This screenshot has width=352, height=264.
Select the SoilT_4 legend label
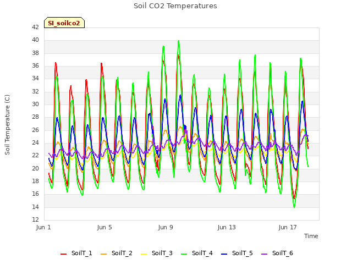pyautogui.click(x=202, y=253)
